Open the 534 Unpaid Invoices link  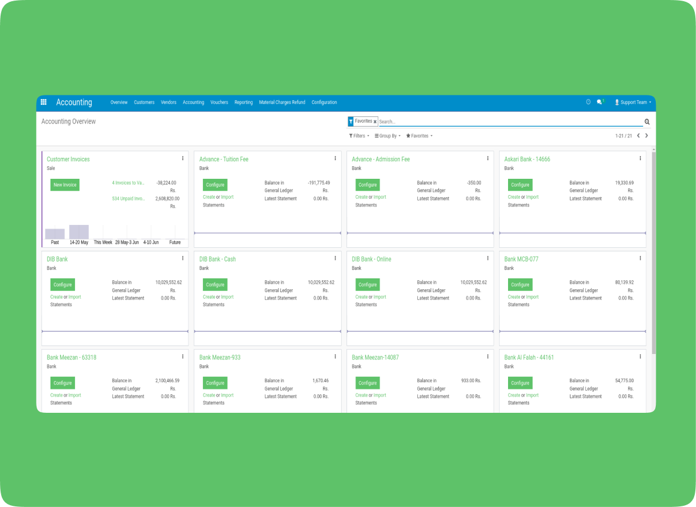(x=128, y=199)
